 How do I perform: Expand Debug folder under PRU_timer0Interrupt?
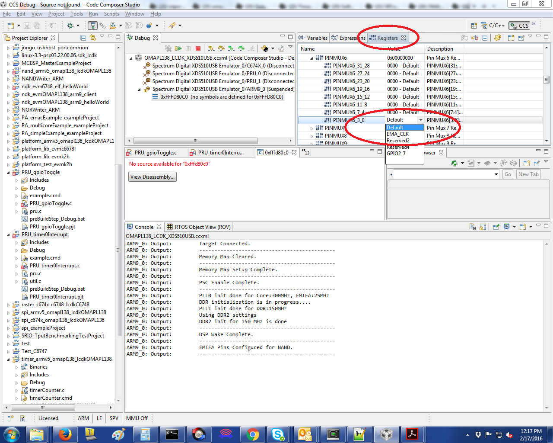pos(16,250)
